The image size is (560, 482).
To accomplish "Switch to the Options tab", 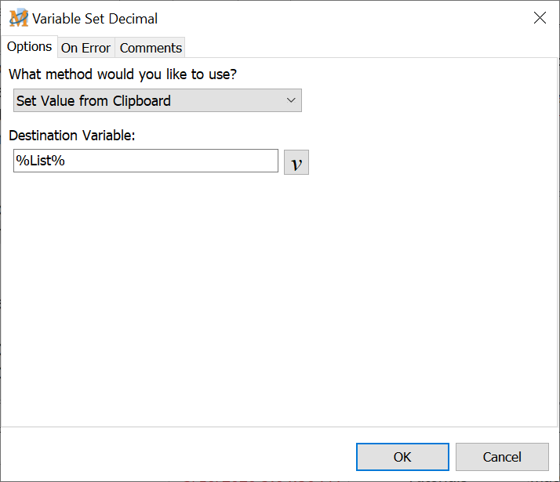I will point(29,47).
